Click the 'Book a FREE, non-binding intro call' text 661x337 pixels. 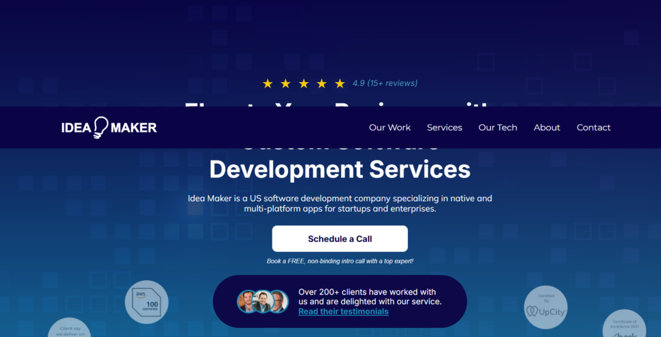pos(340,261)
